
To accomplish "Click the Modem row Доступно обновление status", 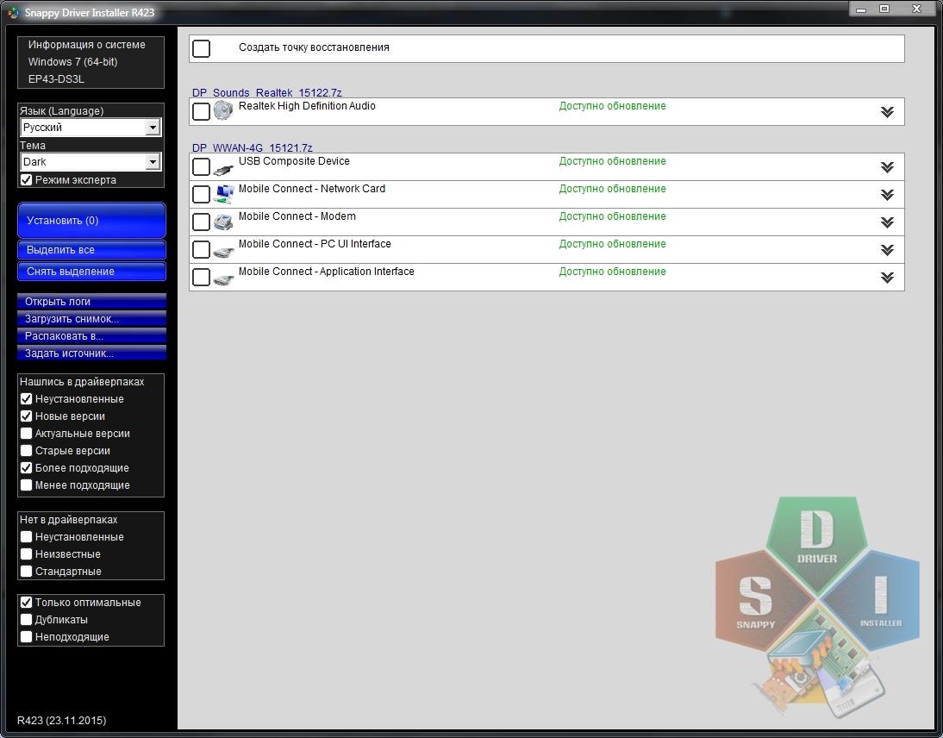I will pyautogui.click(x=612, y=216).
